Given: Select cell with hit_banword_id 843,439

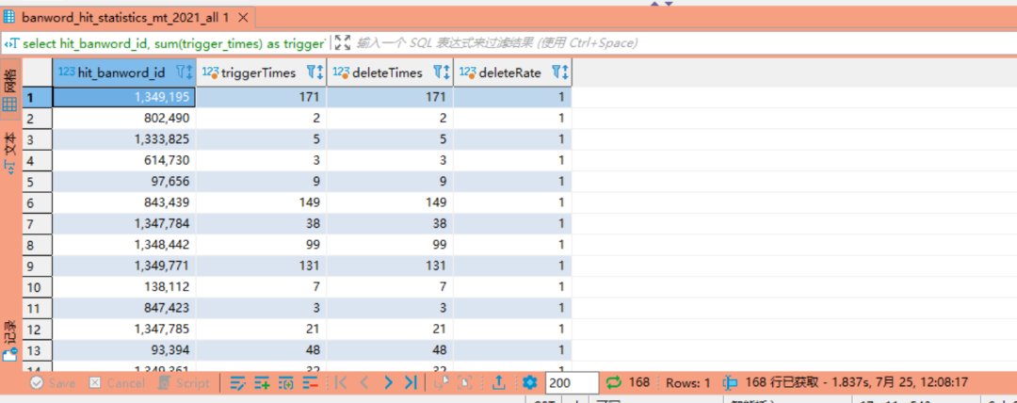Looking at the screenshot, I should pyautogui.click(x=124, y=202).
